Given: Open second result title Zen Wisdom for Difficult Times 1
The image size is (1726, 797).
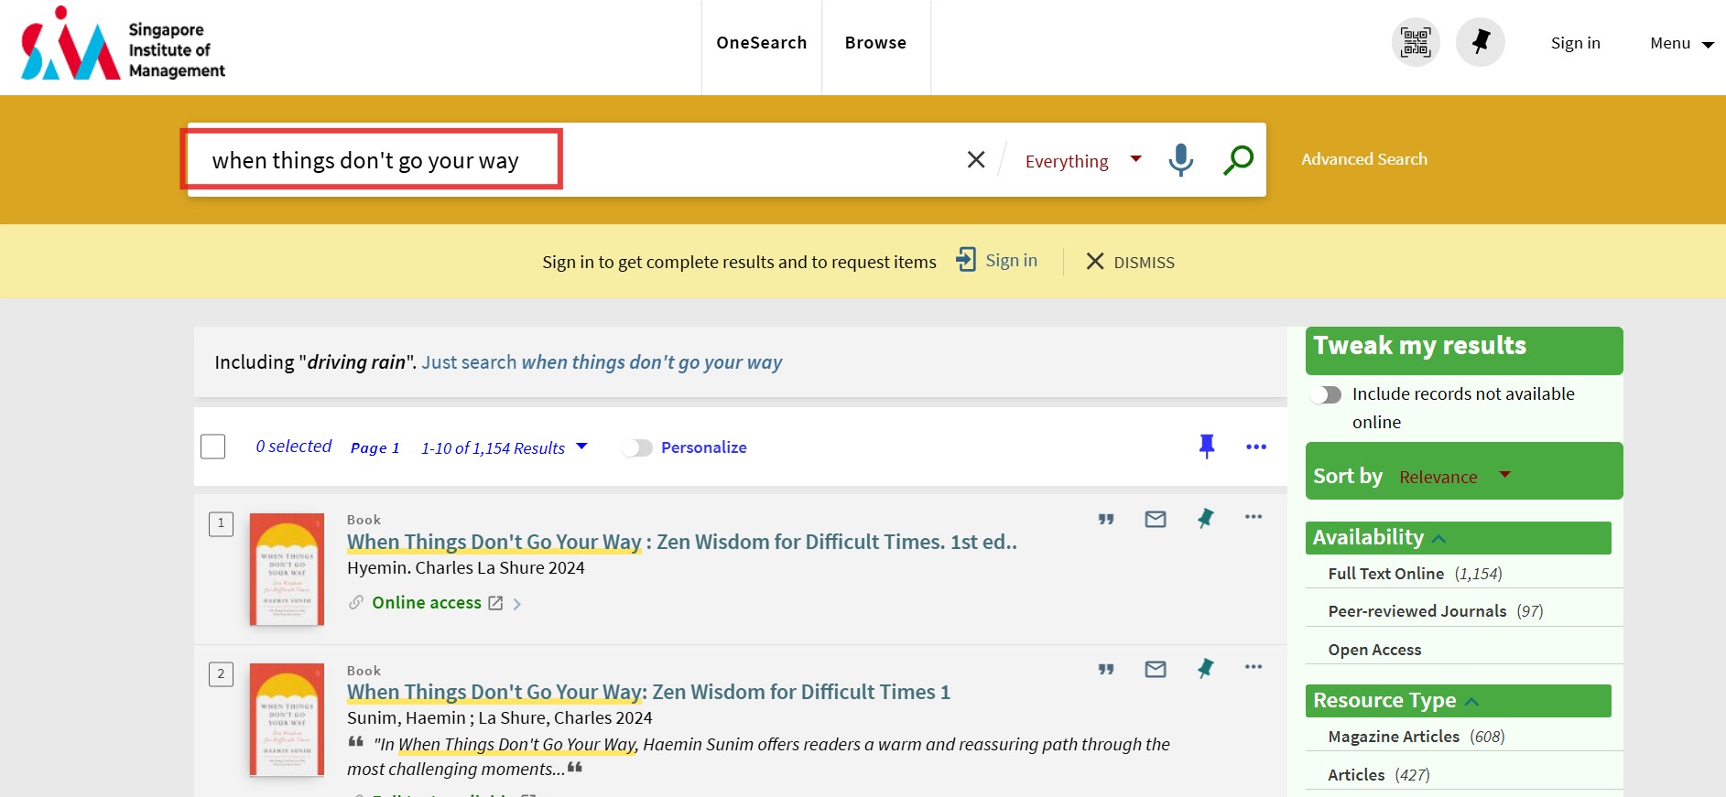Looking at the screenshot, I should tap(648, 692).
